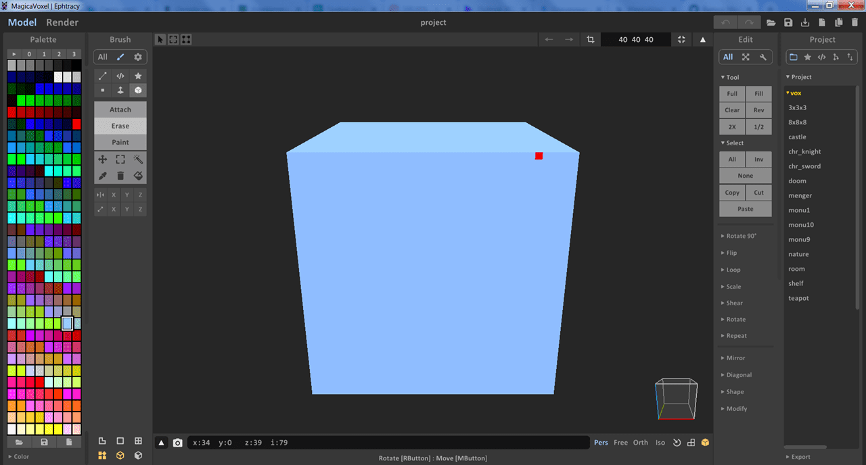This screenshot has width=866, height=465.
Task: Toggle the grid display icon at bottom left
Action: 138,441
